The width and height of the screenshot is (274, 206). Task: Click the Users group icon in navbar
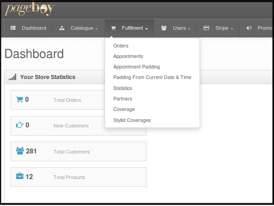click(164, 28)
